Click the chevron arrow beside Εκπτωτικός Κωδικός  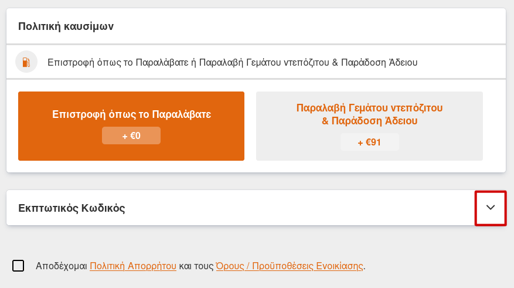[491, 208]
